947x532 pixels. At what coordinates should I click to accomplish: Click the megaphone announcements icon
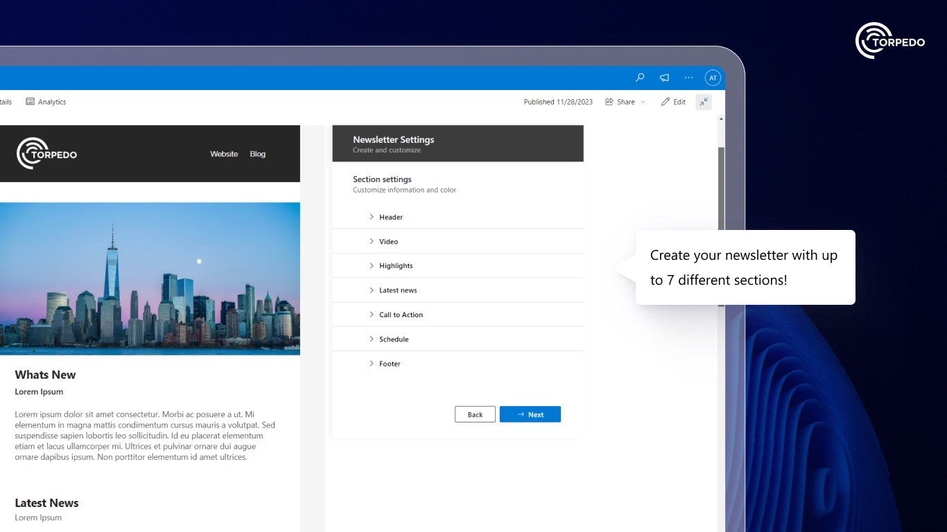point(664,78)
